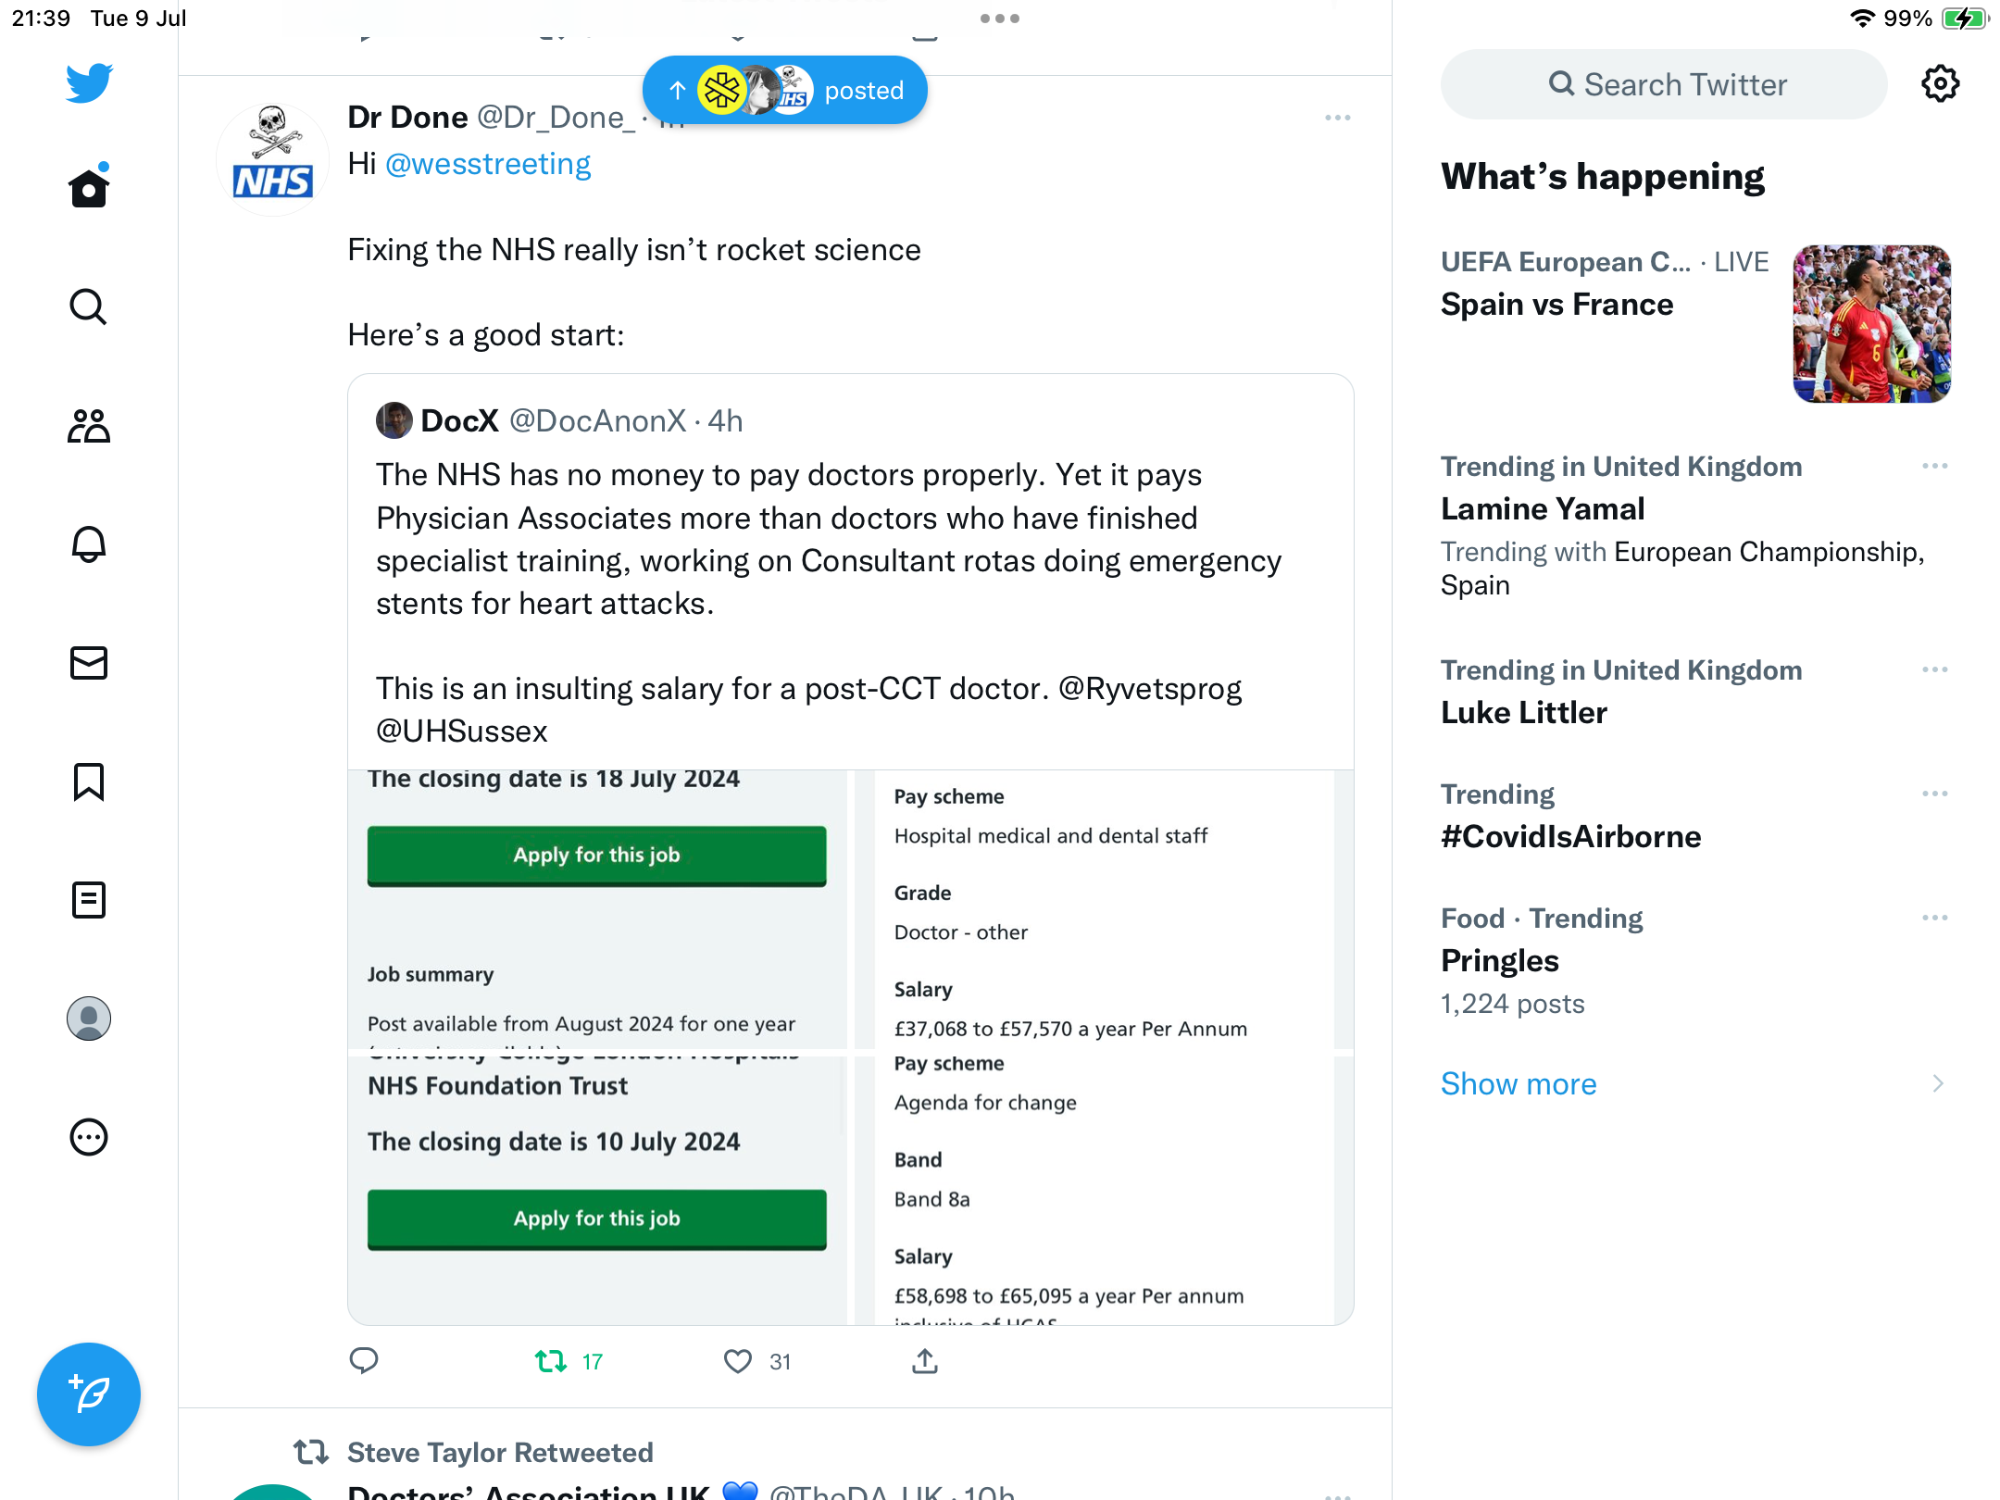Toggle retweet on Dr Done's tweet
Viewport: 2000px width, 1500px height.
point(552,1361)
